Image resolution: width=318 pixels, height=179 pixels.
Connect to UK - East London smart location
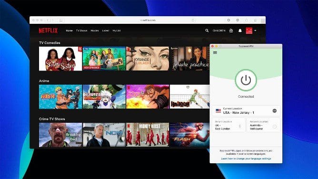coord(229,125)
